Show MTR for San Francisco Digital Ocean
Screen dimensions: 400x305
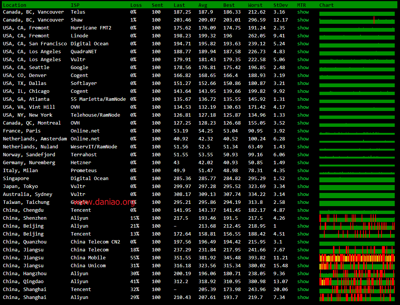click(x=303, y=44)
